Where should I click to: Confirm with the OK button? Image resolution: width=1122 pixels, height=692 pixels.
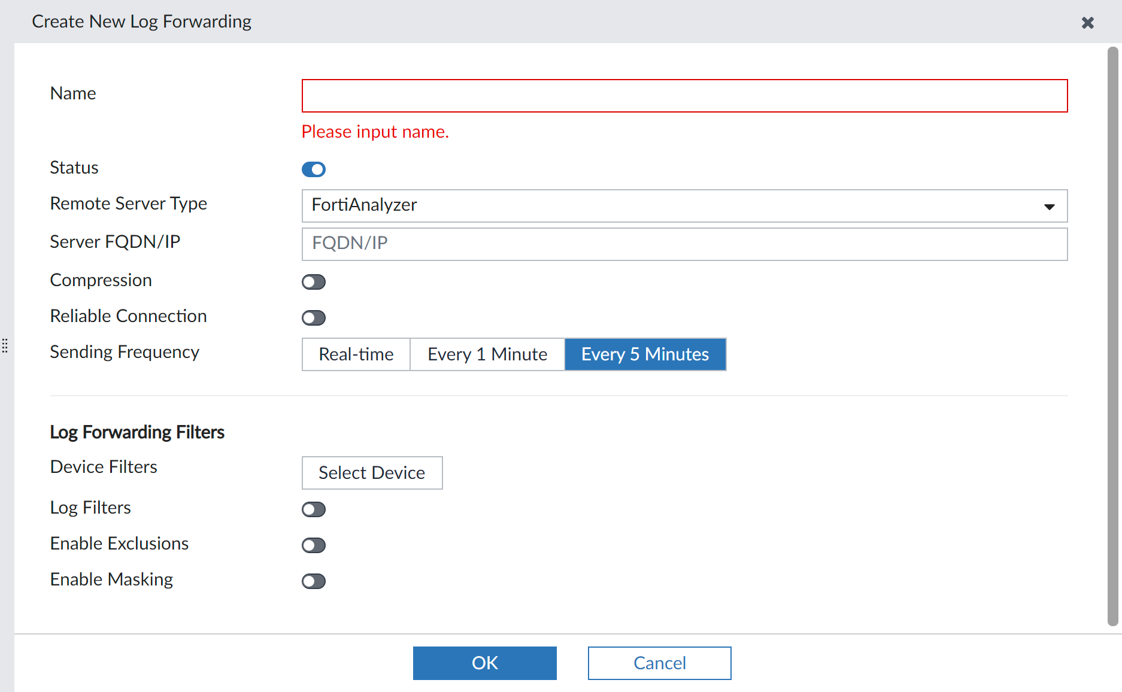(484, 663)
